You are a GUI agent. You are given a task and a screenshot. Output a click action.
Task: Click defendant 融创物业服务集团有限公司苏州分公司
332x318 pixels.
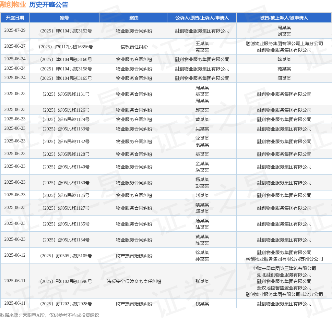[x=284, y=259]
